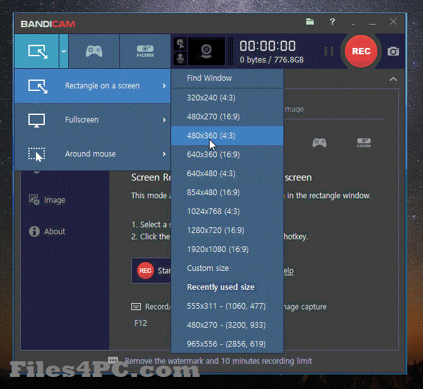Click the HDMI icon in the content panel
This screenshot has width=423, height=389.
coord(364,143)
